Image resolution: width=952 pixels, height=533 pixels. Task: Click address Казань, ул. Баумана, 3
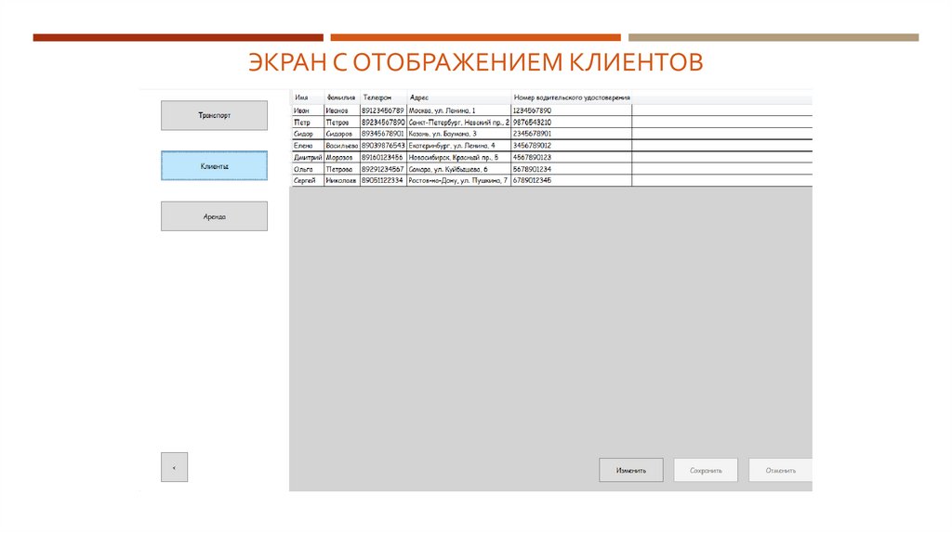click(458, 134)
